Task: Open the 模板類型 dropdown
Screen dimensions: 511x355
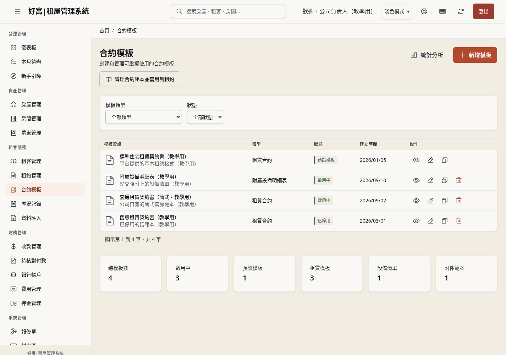Action: (x=143, y=117)
